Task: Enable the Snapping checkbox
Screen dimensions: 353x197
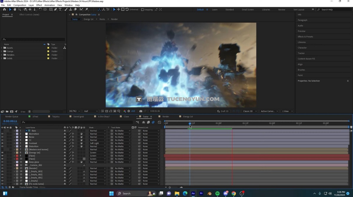Action: pyautogui.click(x=142, y=9)
